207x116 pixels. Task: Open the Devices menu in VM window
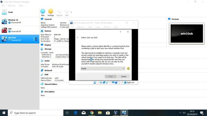(107, 27)
